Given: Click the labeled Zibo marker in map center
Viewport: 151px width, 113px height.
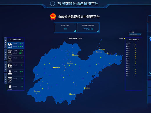Looking at the screenshot, I should click(67, 63).
